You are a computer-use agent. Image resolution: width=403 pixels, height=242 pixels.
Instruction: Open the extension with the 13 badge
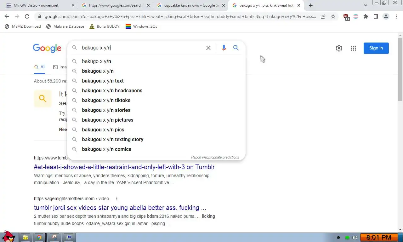(x=346, y=17)
